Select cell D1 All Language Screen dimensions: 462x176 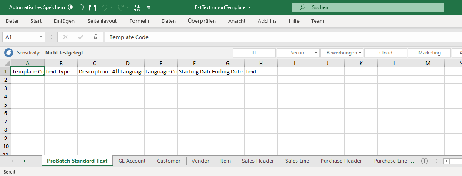[x=127, y=71]
